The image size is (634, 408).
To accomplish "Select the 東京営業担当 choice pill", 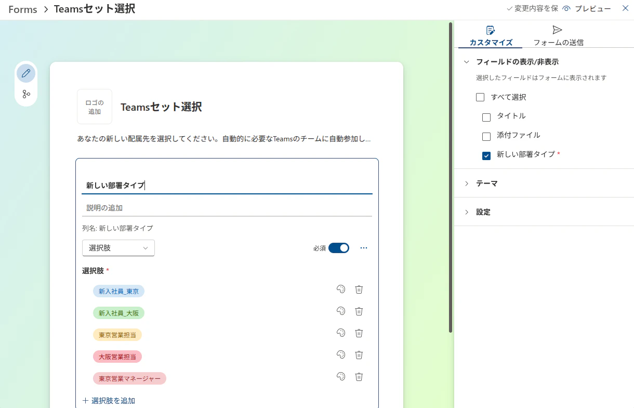I will [117, 335].
